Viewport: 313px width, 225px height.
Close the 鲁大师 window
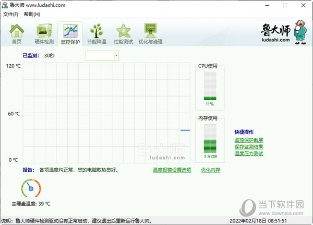pos(304,5)
